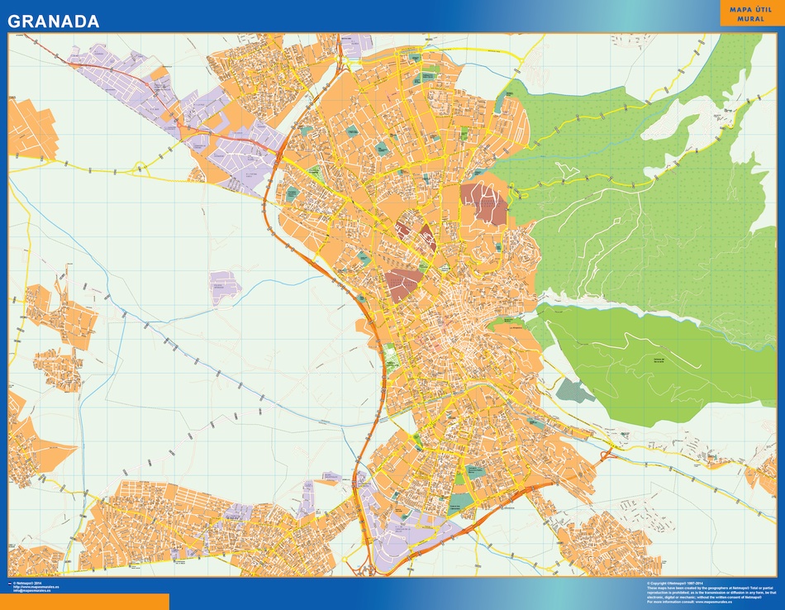Click the GRANADA map title

(x=53, y=21)
